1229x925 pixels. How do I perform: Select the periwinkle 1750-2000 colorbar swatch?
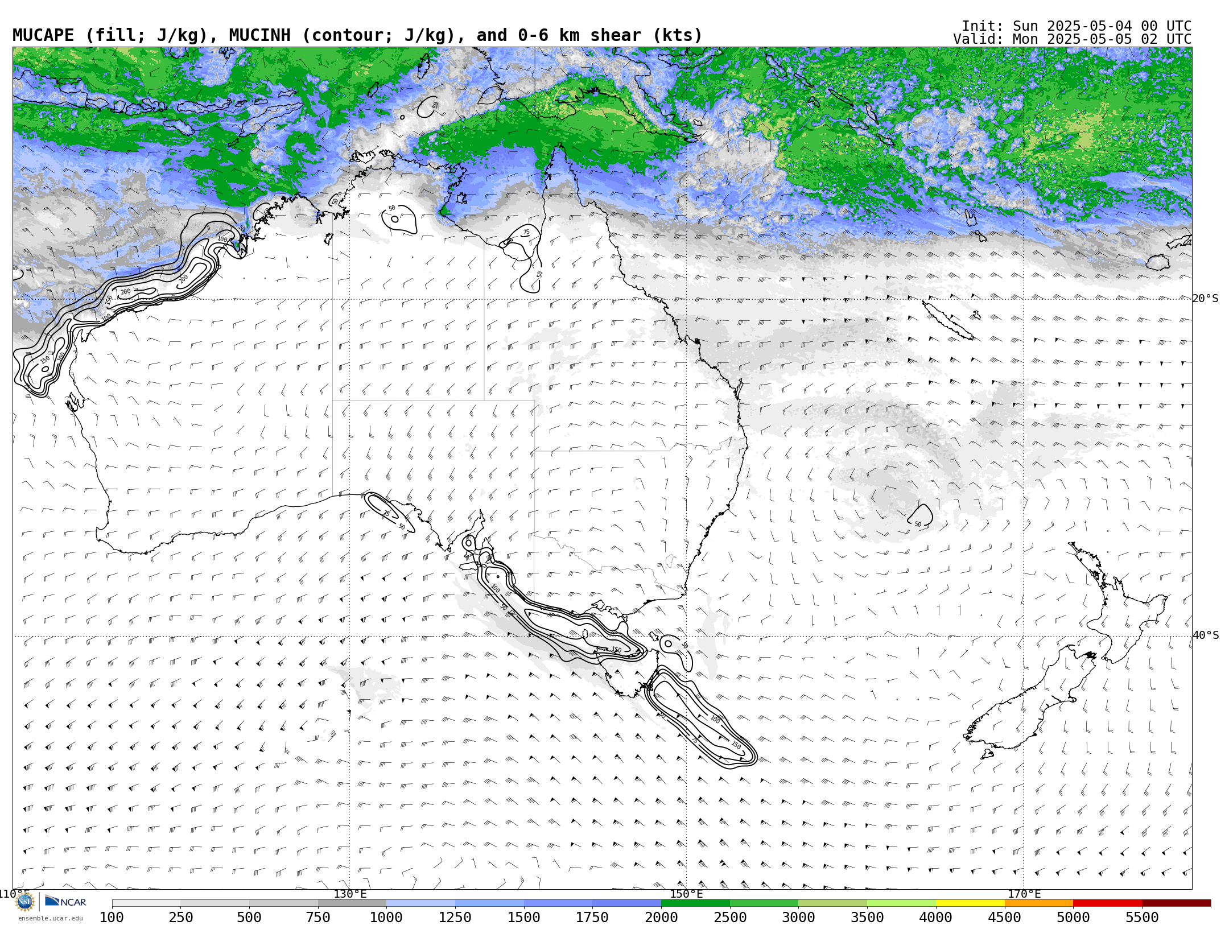coord(626,903)
